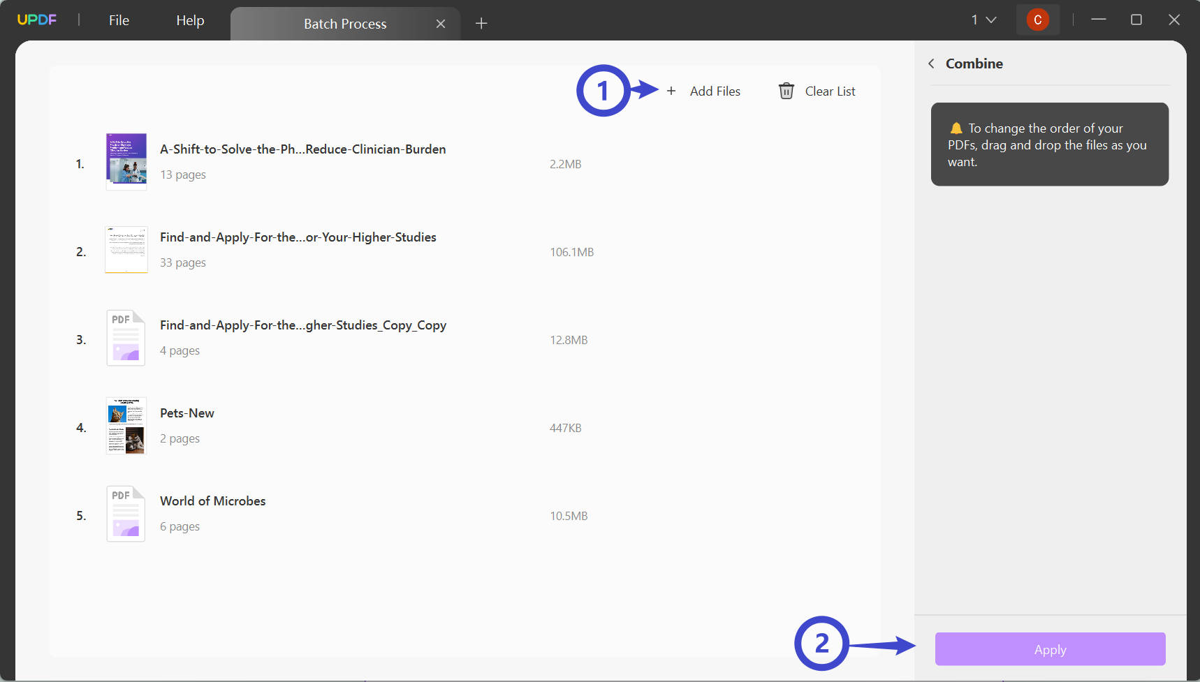
Task: Switch to the Batch Process tab
Action: tap(345, 23)
